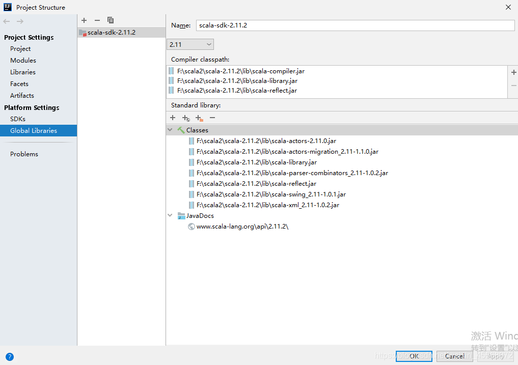
Task: Attach files or directories to standard library
Action: [x=199, y=118]
